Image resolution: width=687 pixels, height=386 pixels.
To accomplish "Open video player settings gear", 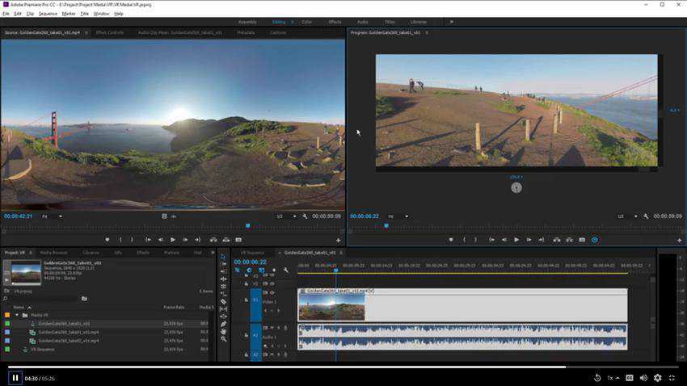I will tap(657, 377).
